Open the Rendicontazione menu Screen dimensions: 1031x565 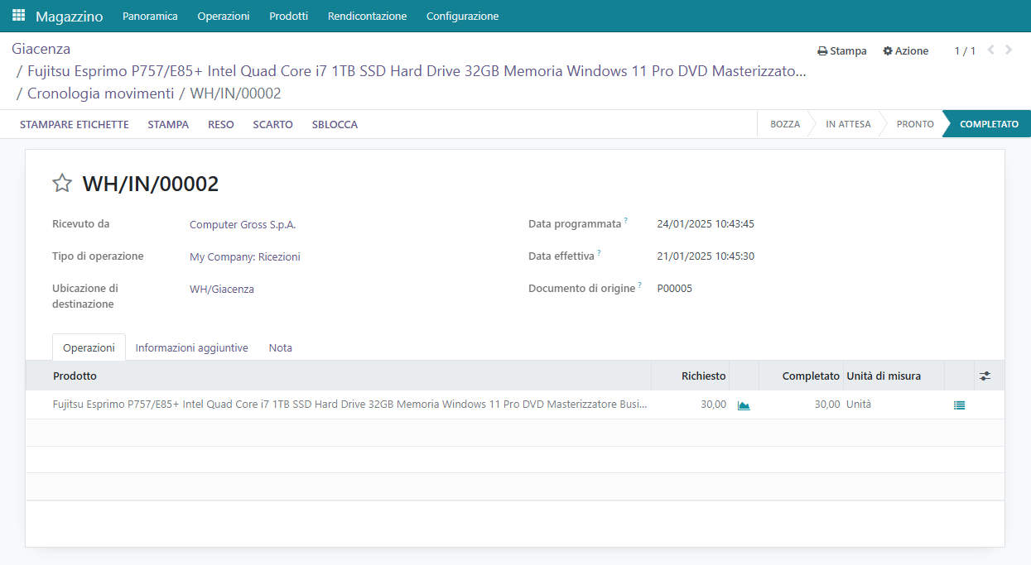pyautogui.click(x=368, y=16)
